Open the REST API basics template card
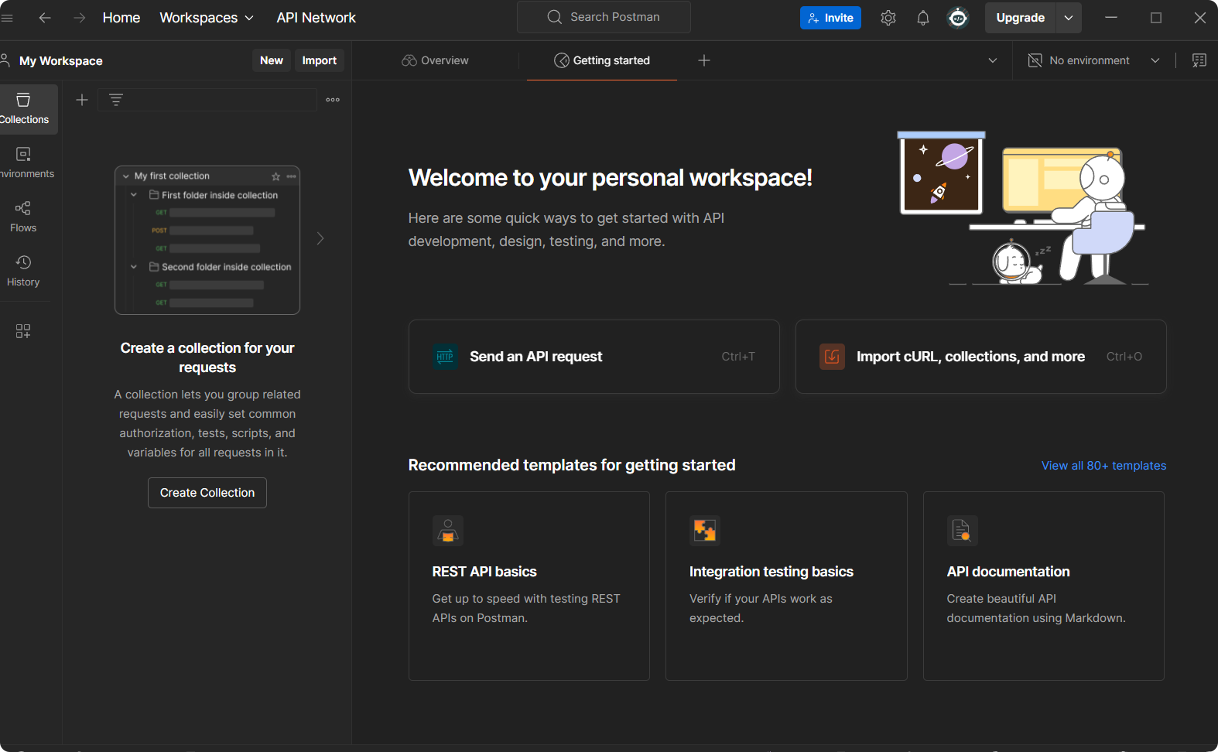The height and width of the screenshot is (752, 1218). tap(529, 586)
